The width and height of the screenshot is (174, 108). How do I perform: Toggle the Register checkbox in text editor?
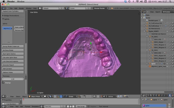point(88,106)
